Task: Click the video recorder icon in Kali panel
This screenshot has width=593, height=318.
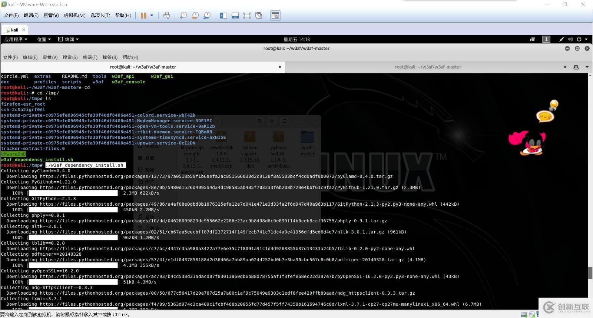Action: pos(533,39)
